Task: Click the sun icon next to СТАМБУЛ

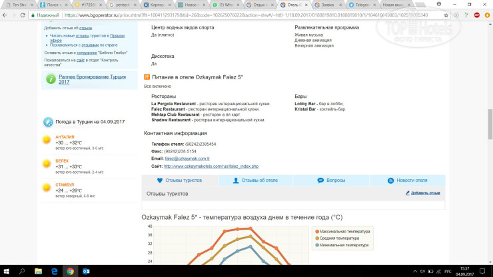Action: 47,188
